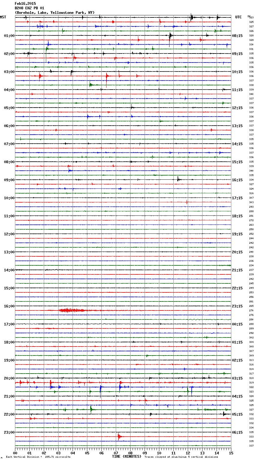
Task: Click 'Each Vertical Division = 285.71 microvolts' note
Action: click(38, 457)
